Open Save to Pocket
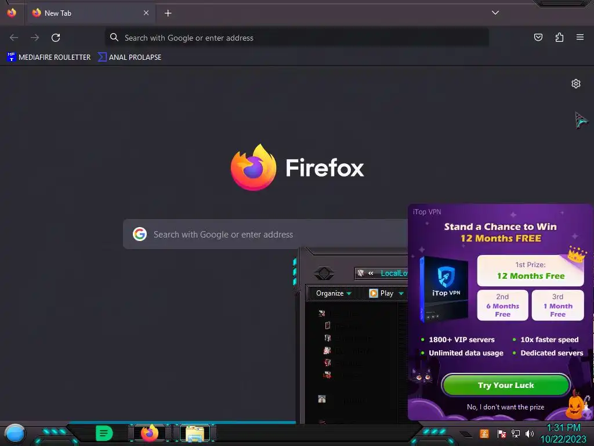594x446 pixels. [x=538, y=37]
